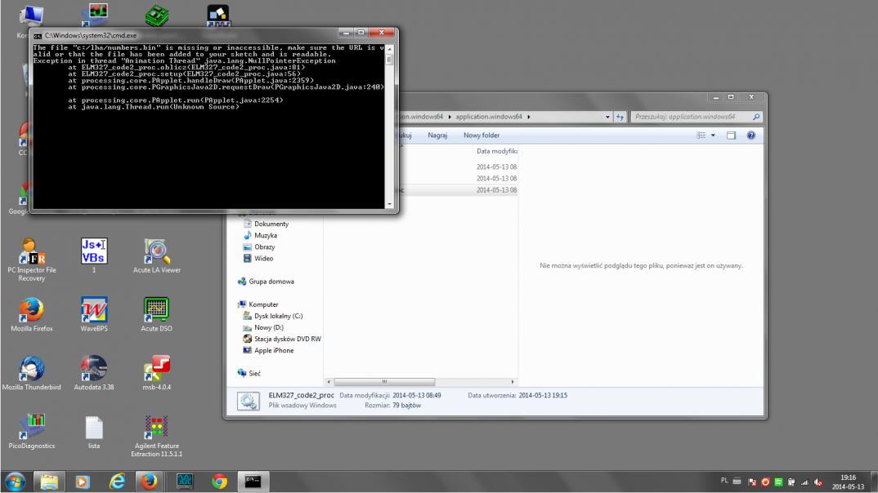Open the view options dropdown arrow
Viewport: 878px width, 493px height.
(714, 135)
